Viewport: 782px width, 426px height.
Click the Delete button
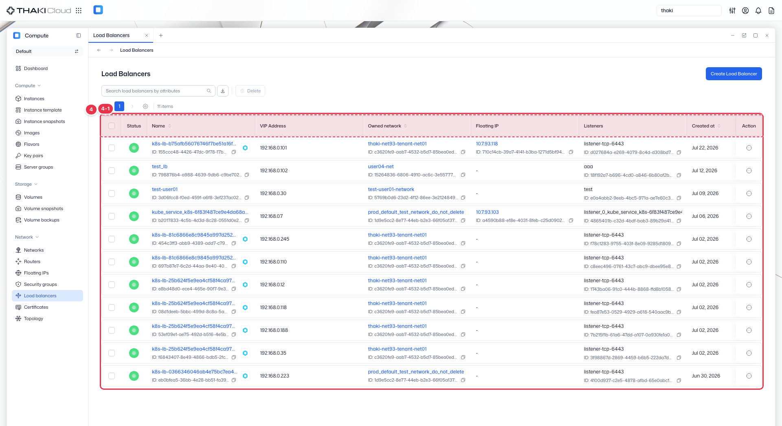click(x=250, y=91)
